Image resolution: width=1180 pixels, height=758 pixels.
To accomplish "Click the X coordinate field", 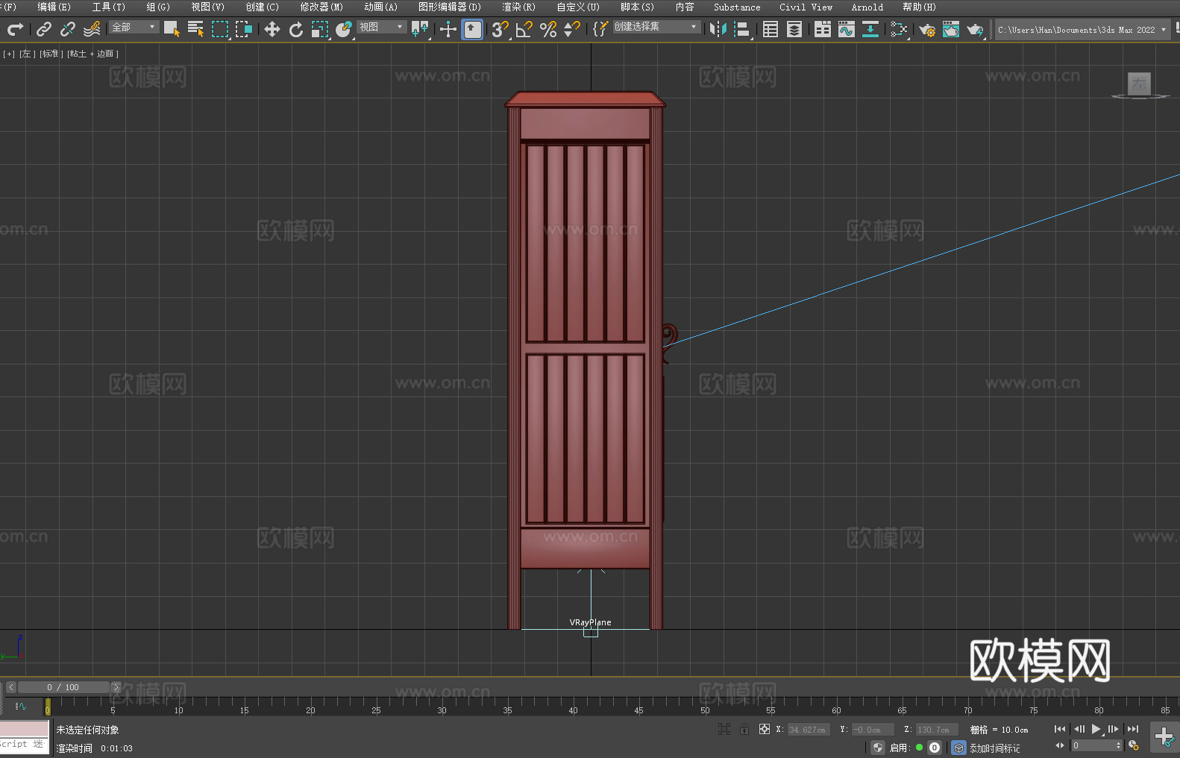I will tap(809, 730).
